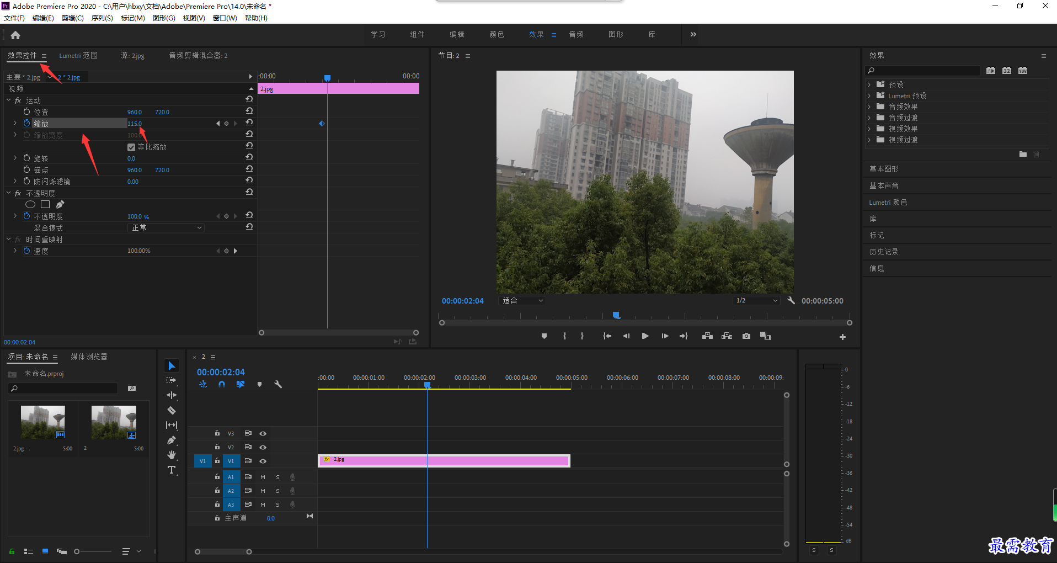Click the Mark In bracket button
The image size is (1057, 563).
pyautogui.click(x=564, y=336)
